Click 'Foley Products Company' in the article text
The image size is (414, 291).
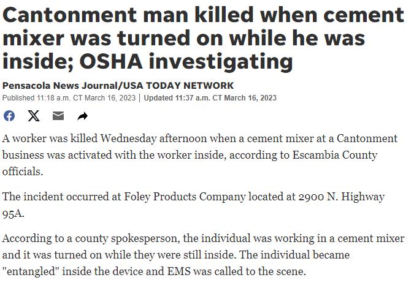pos(185,197)
